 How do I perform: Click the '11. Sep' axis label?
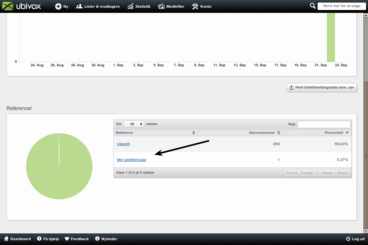coord(219,65)
